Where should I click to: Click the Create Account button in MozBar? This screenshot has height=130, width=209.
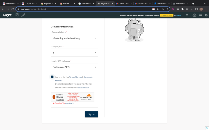(167, 15)
